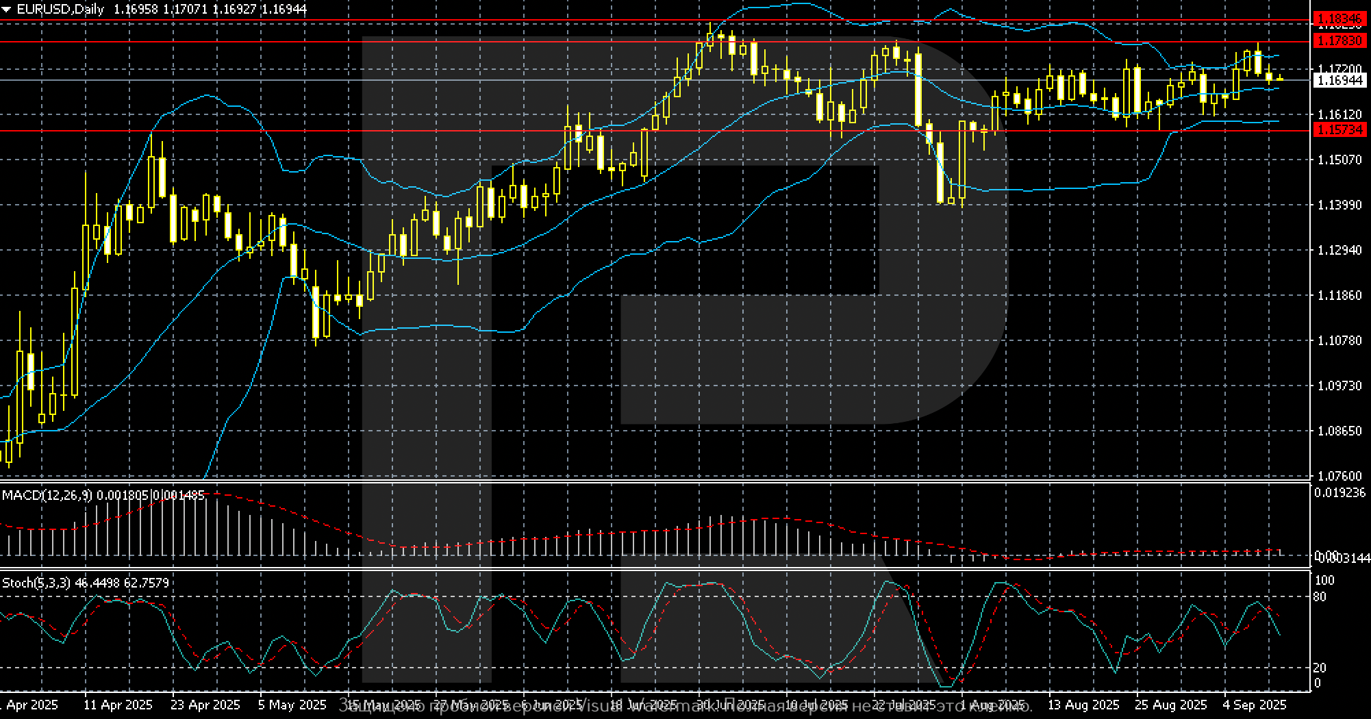Select the red 1.15734 price label

(x=1339, y=129)
